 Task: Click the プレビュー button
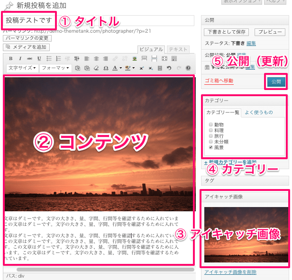point(270,32)
